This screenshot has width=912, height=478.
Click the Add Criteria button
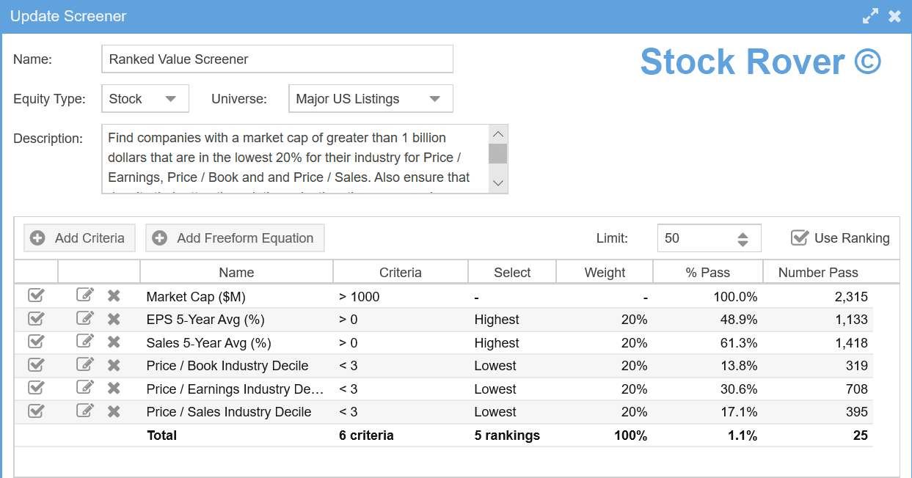tap(79, 238)
